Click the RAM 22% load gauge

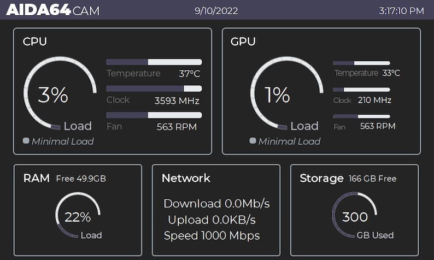[x=78, y=215]
